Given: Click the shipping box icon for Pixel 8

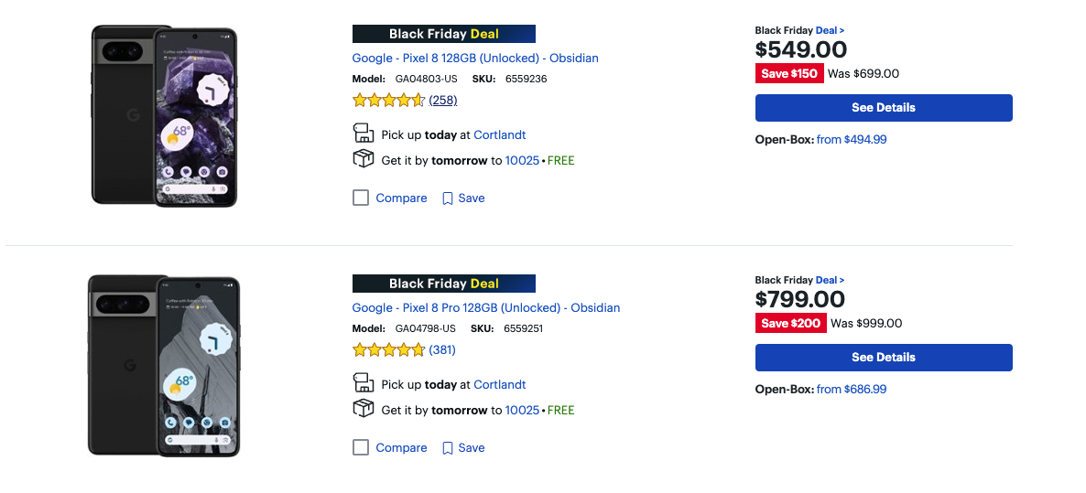Looking at the screenshot, I should [364, 159].
